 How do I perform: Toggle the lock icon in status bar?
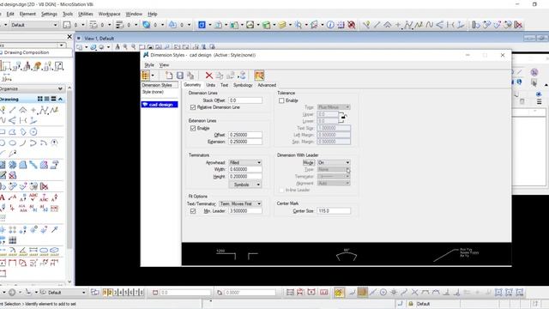(x=411, y=303)
